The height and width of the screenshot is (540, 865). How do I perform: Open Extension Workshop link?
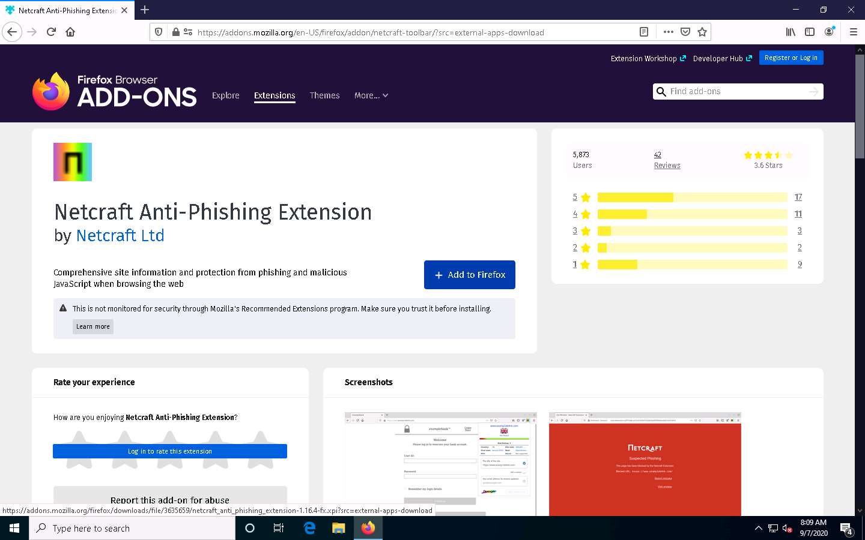click(x=648, y=58)
